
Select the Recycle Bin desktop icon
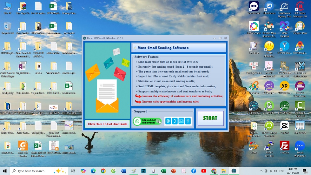[x=8, y=28]
